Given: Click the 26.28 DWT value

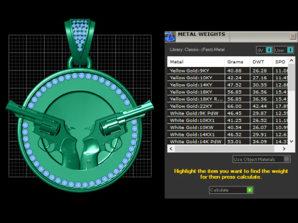Looking at the screenshot, I should [x=260, y=71].
